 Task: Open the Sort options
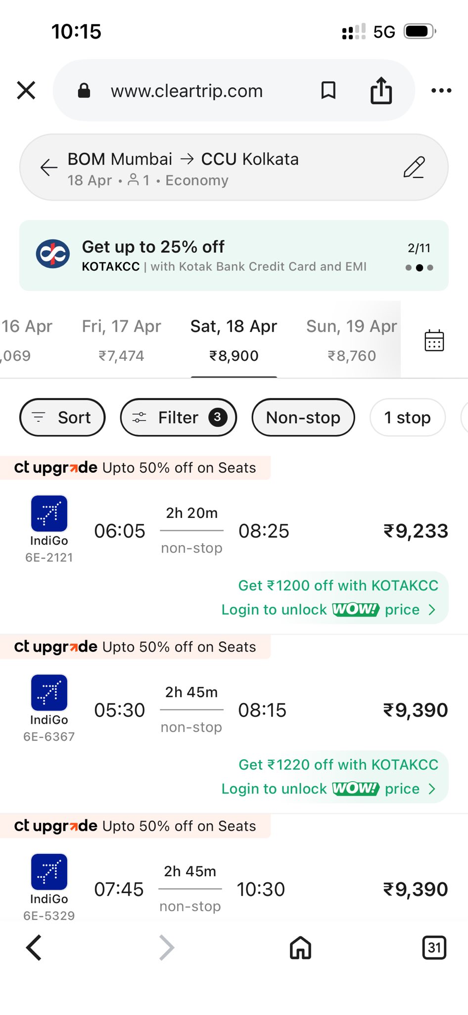62,418
